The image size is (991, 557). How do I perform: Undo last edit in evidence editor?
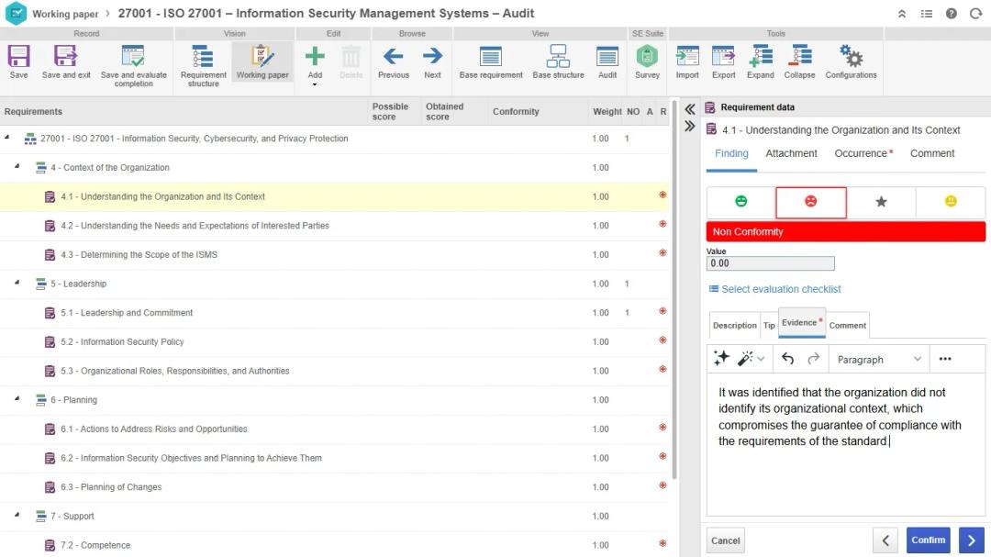point(787,359)
